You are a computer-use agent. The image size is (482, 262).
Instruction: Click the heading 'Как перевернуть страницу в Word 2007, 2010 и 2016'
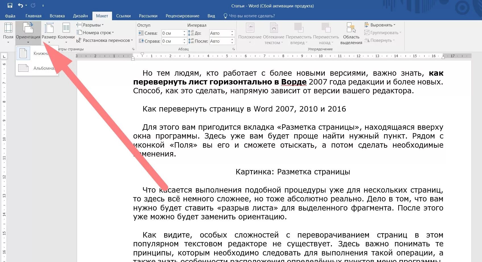[244, 109]
